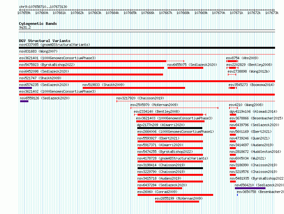284x214 pixels.
Task: Click the small blue esv3650758 marker
Action: pos(237,195)
